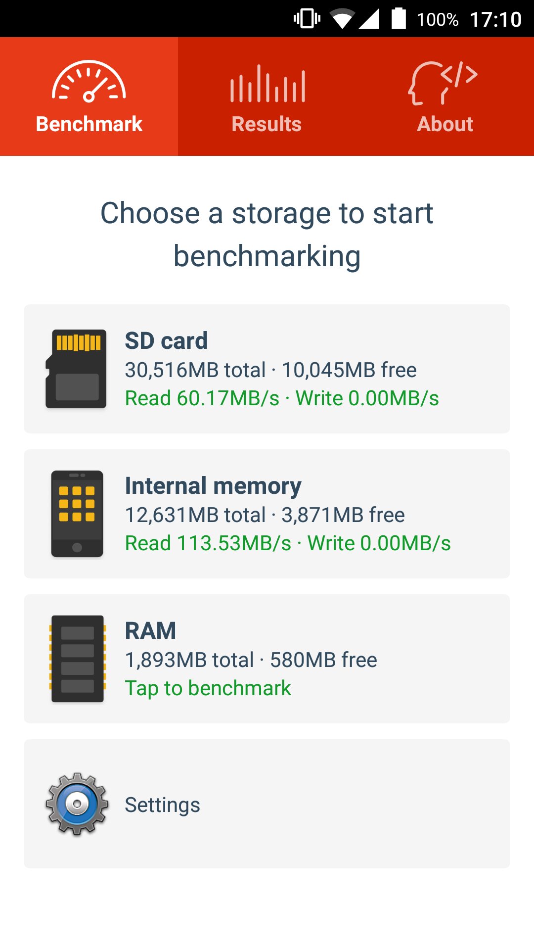Switch to the Results tab label
The width and height of the screenshot is (534, 950).
[267, 124]
